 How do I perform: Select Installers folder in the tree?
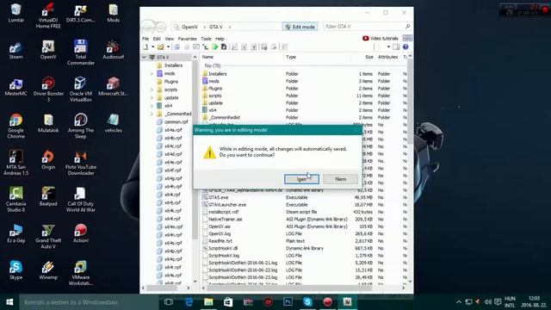coord(173,65)
